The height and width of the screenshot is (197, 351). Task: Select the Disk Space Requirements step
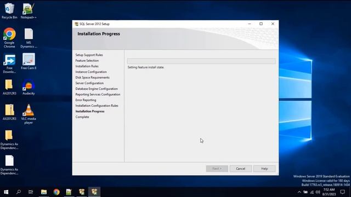93,78
